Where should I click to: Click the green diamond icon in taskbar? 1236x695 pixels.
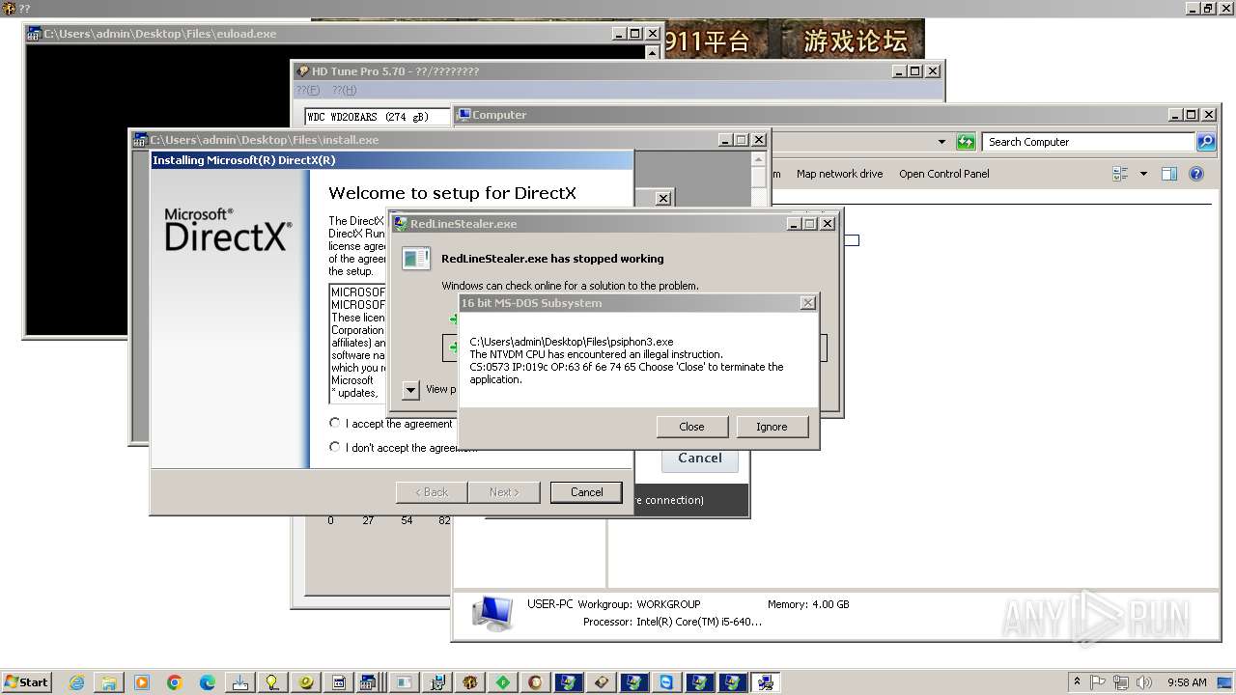coord(503,682)
